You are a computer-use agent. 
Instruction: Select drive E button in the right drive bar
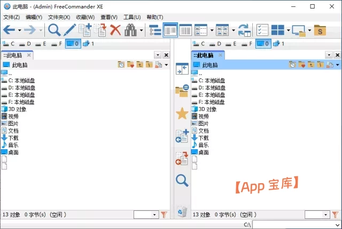coord(231,44)
